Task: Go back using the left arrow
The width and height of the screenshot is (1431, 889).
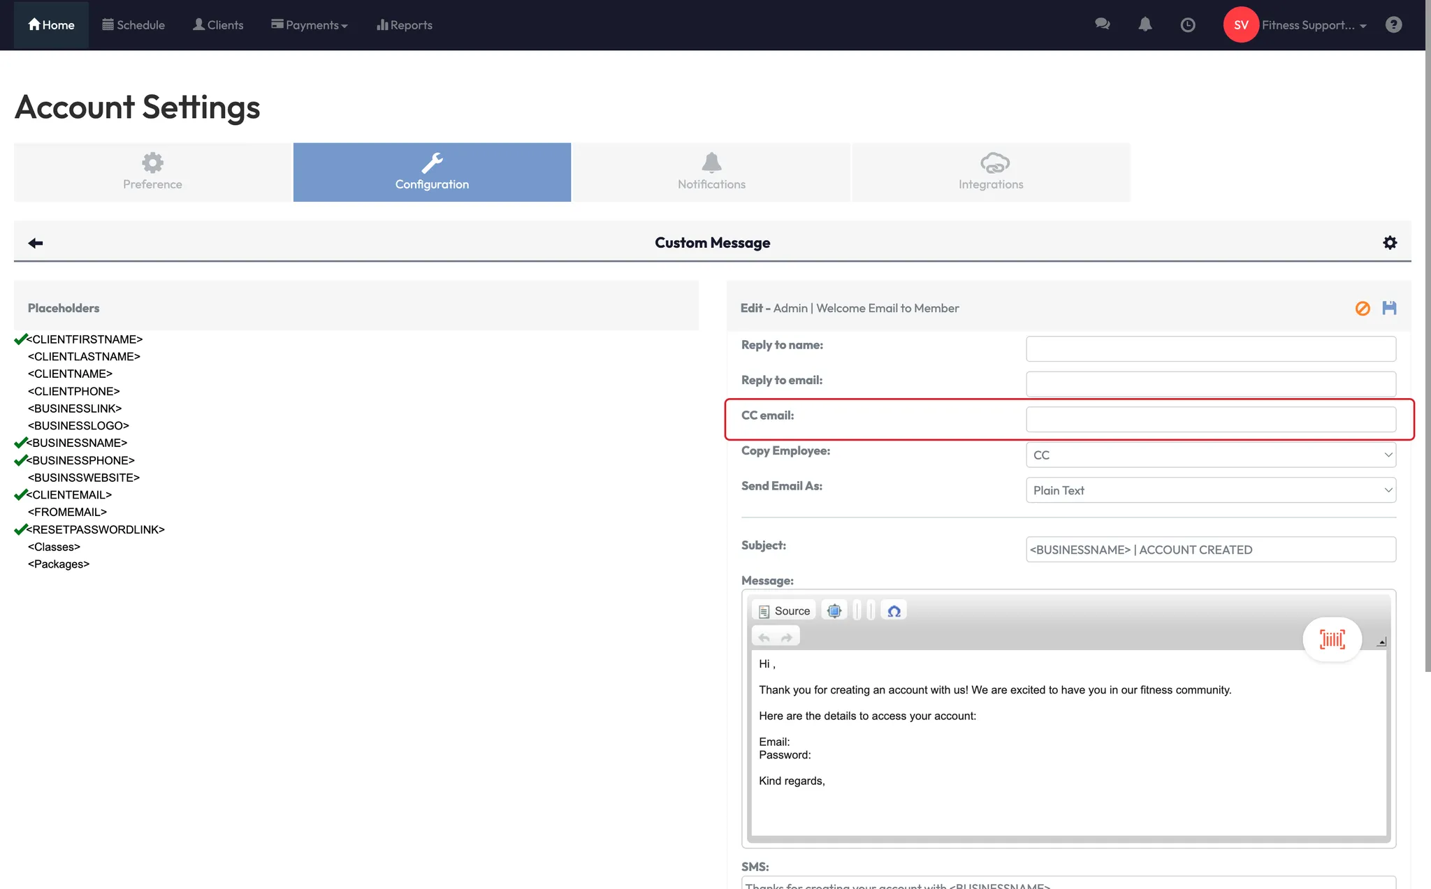Action: (36, 242)
